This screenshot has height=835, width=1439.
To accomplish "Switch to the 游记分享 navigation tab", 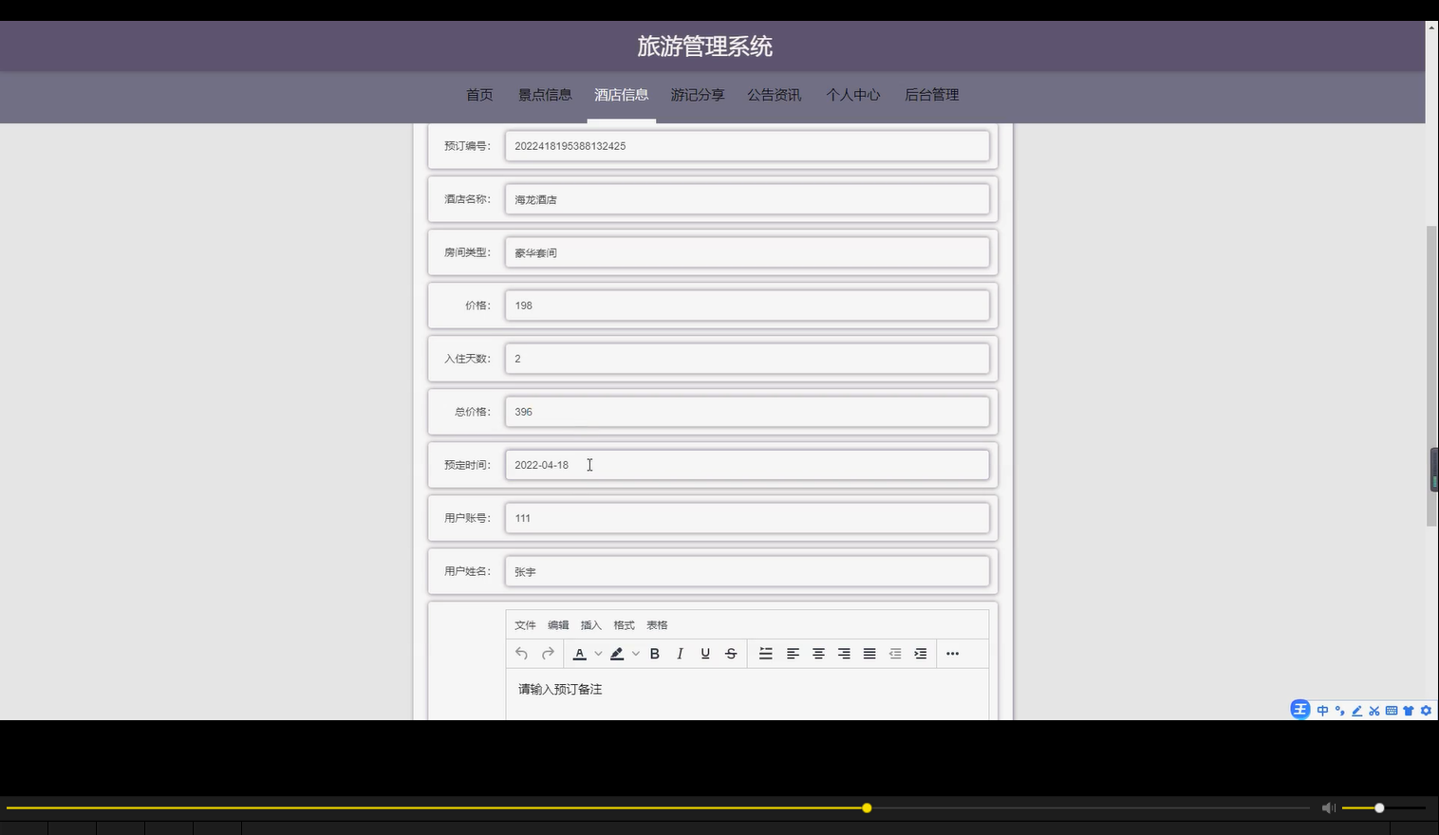I will [697, 95].
